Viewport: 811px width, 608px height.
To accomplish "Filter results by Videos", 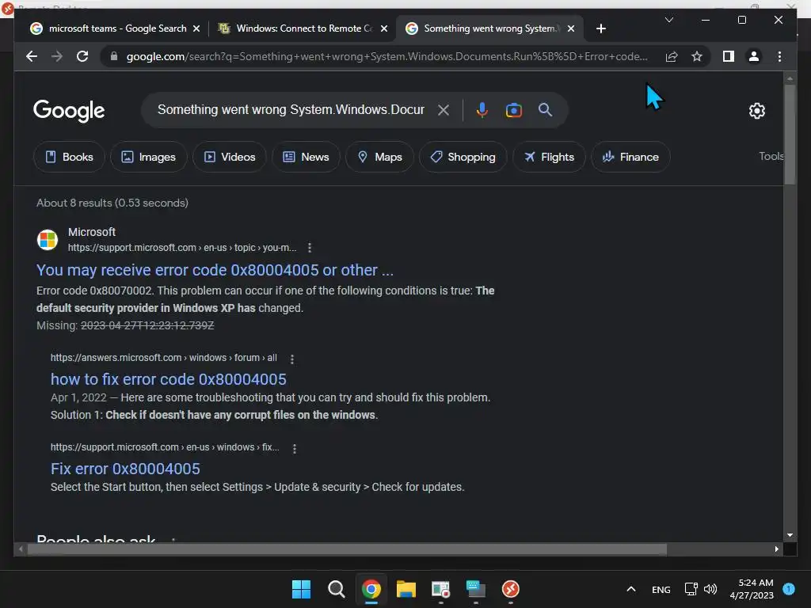I will (x=230, y=157).
